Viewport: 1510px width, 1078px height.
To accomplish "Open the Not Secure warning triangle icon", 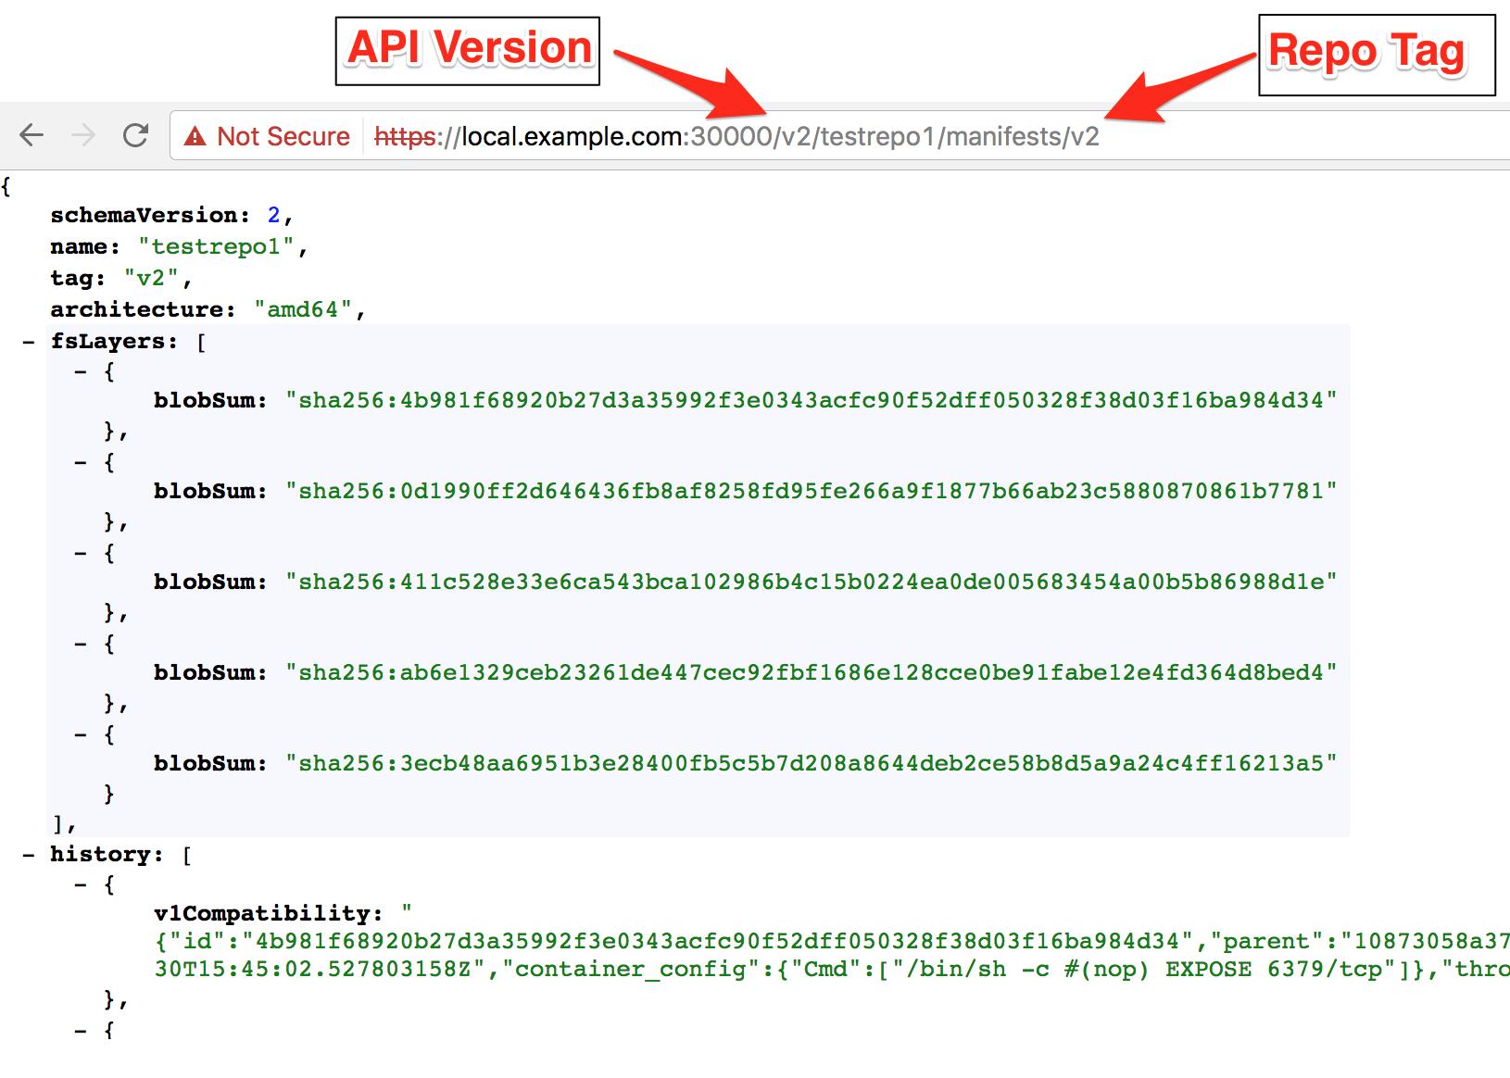I will [195, 136].
